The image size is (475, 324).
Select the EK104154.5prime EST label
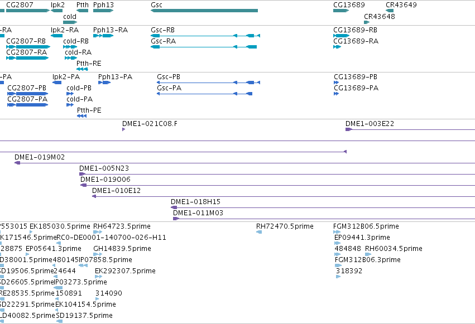click(x=85, y=304)
